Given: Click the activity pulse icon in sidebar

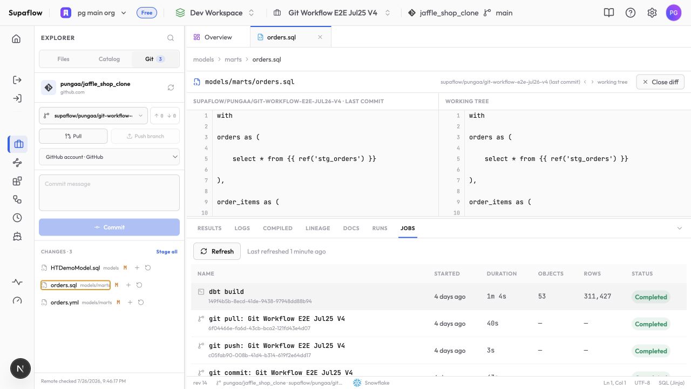Looking at the screenshot, I should (17, 282).
